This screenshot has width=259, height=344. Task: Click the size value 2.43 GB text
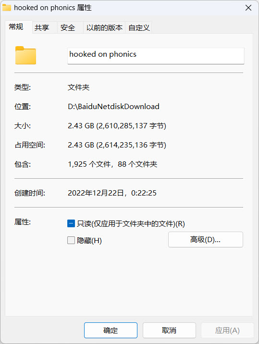pyautogui.click(x=117, y=126)
